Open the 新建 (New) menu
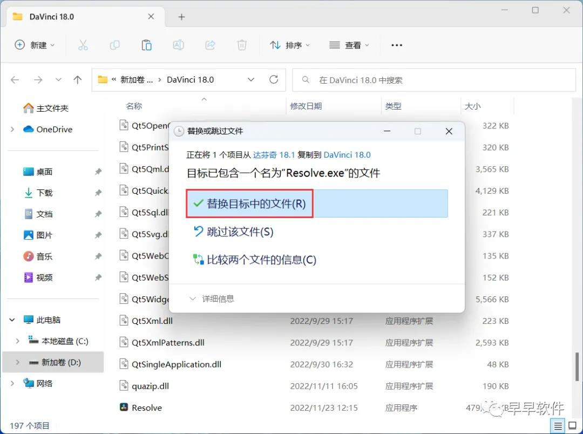This screenshot has width=583, height=434. (x=34, y=45)
